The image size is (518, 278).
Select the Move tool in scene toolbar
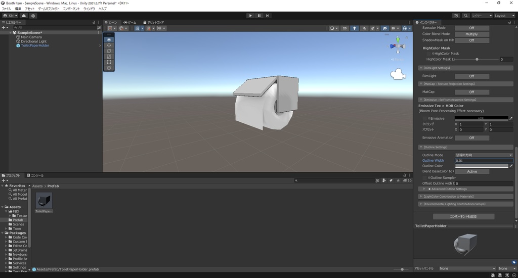[109, 45]
